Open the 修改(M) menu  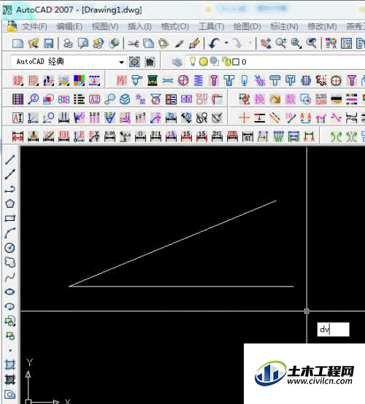(x=322, y=26)
